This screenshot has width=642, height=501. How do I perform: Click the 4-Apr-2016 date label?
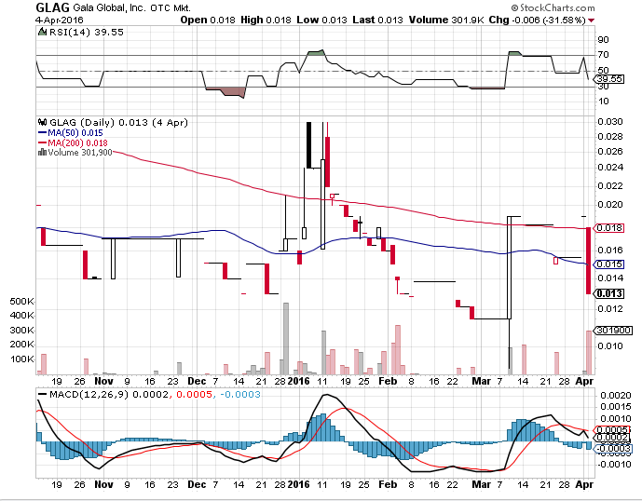(x=60, y=20)
